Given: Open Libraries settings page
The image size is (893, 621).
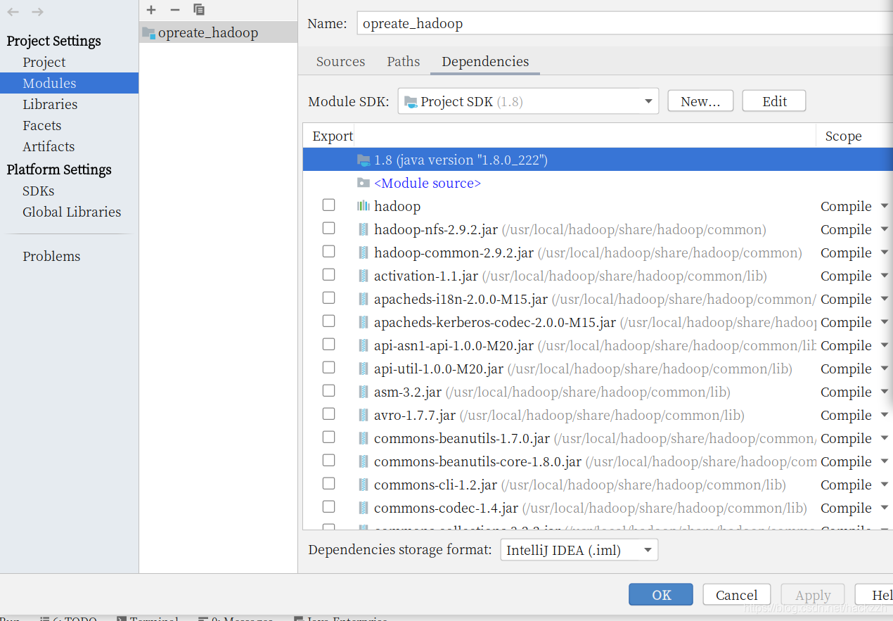Looking at the screenshot, I should 50,104.
